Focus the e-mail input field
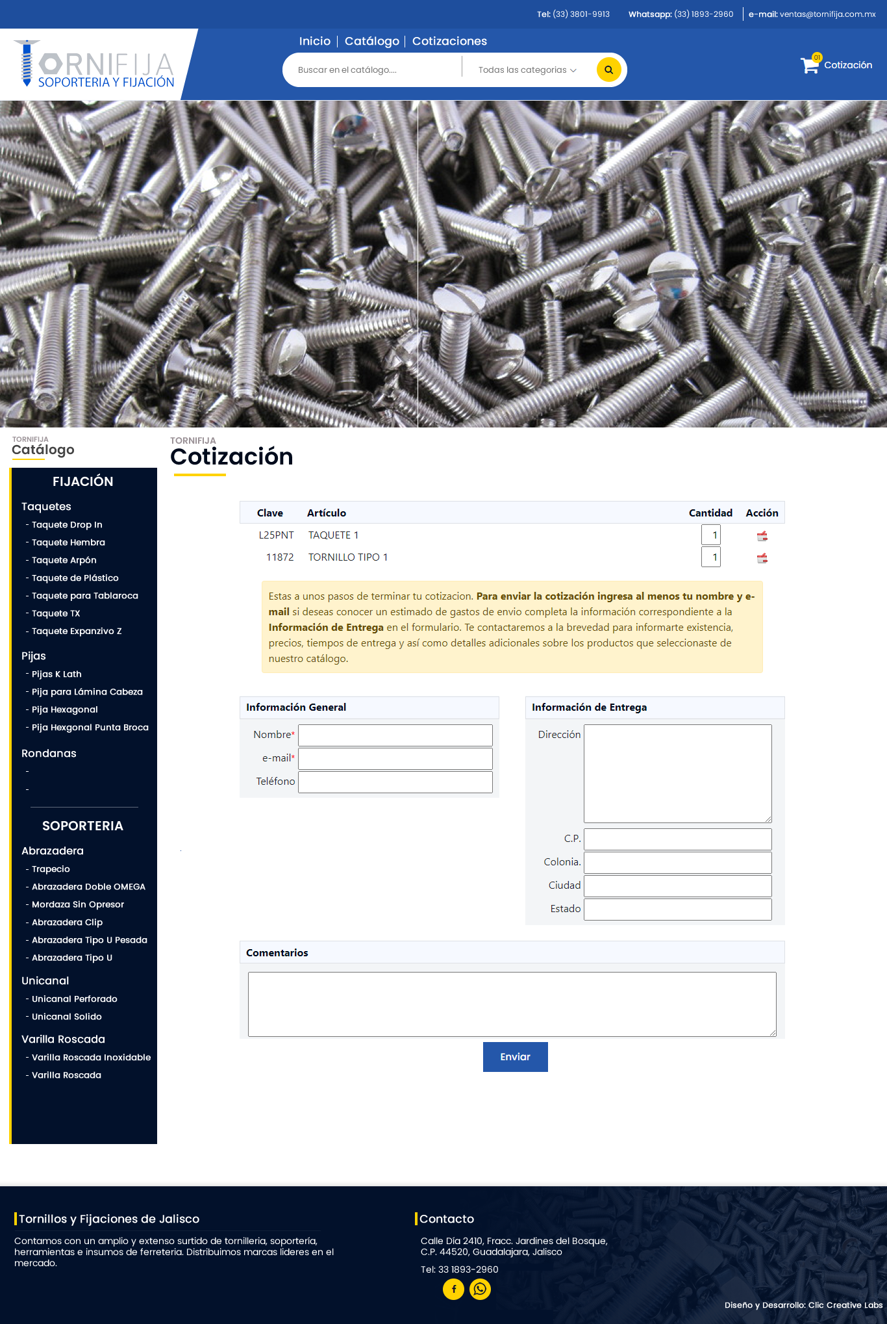The width and height of the screenshot is (887, 1324). click(395, 759)
